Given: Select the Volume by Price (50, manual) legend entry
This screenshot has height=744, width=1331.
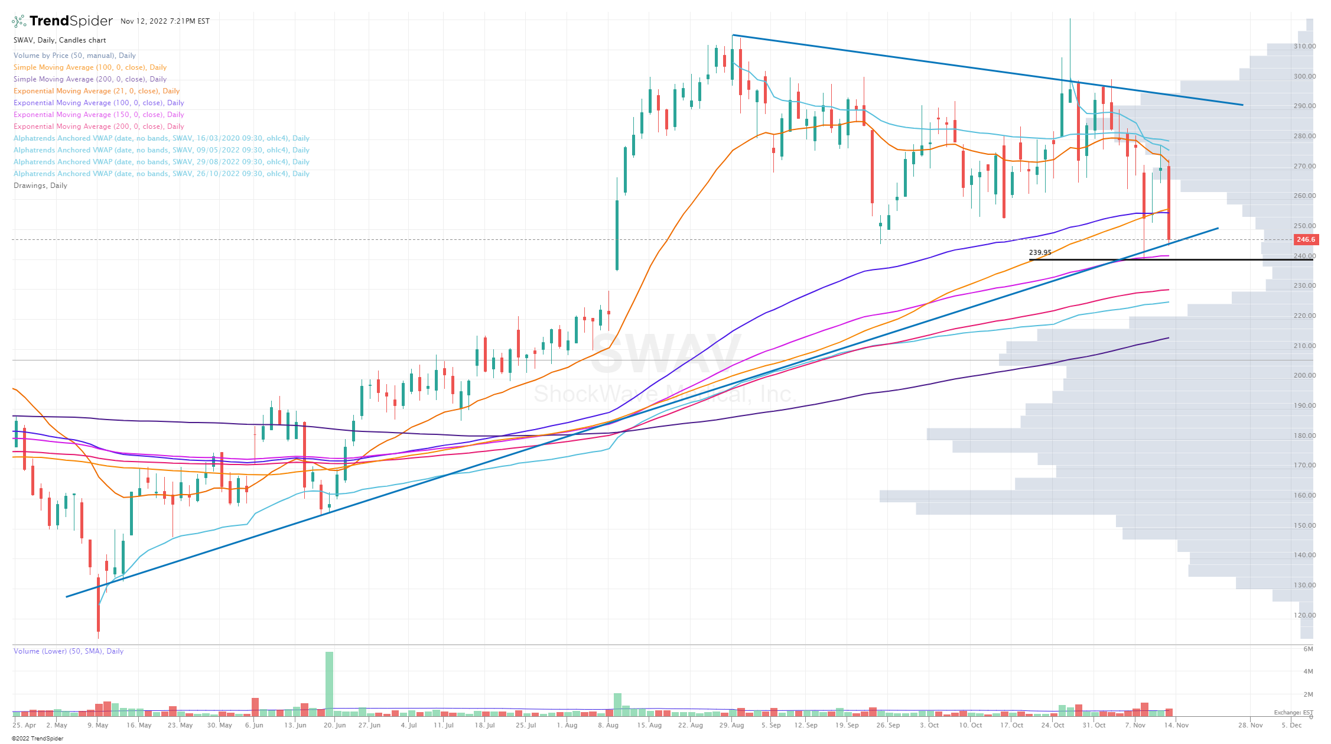Looking at the screenshot, I should 74,56.
